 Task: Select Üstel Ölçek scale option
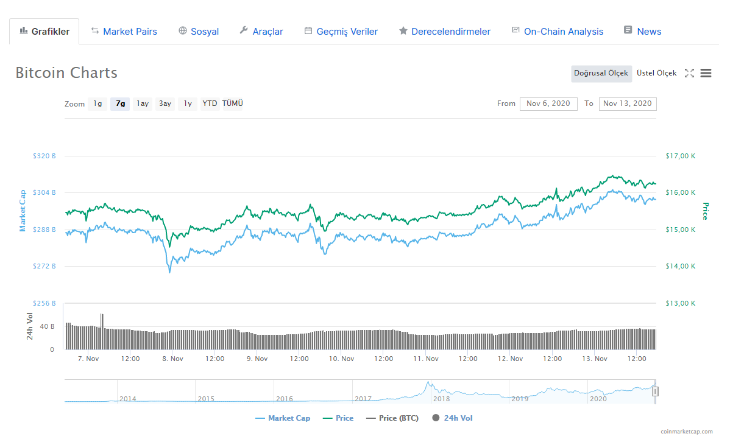point(656,73)
